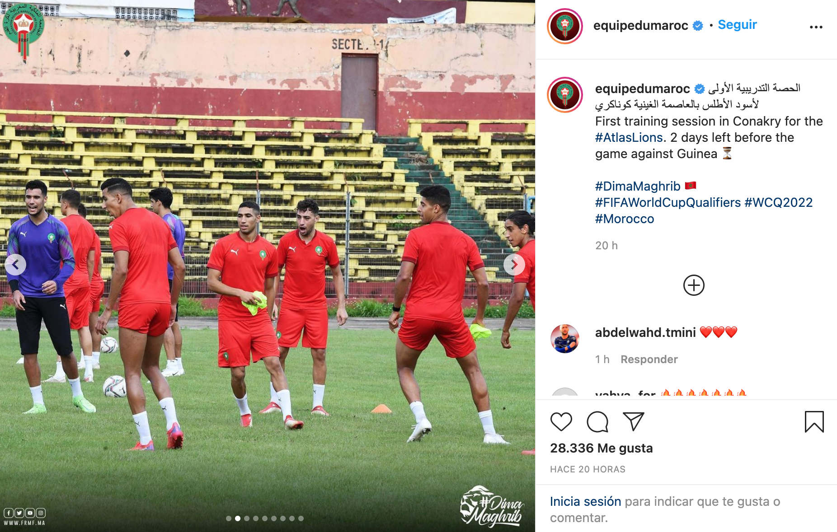View the 28.336 Me gusta likes list
This screenshot has width=837, height=532.
click(601, 448)
